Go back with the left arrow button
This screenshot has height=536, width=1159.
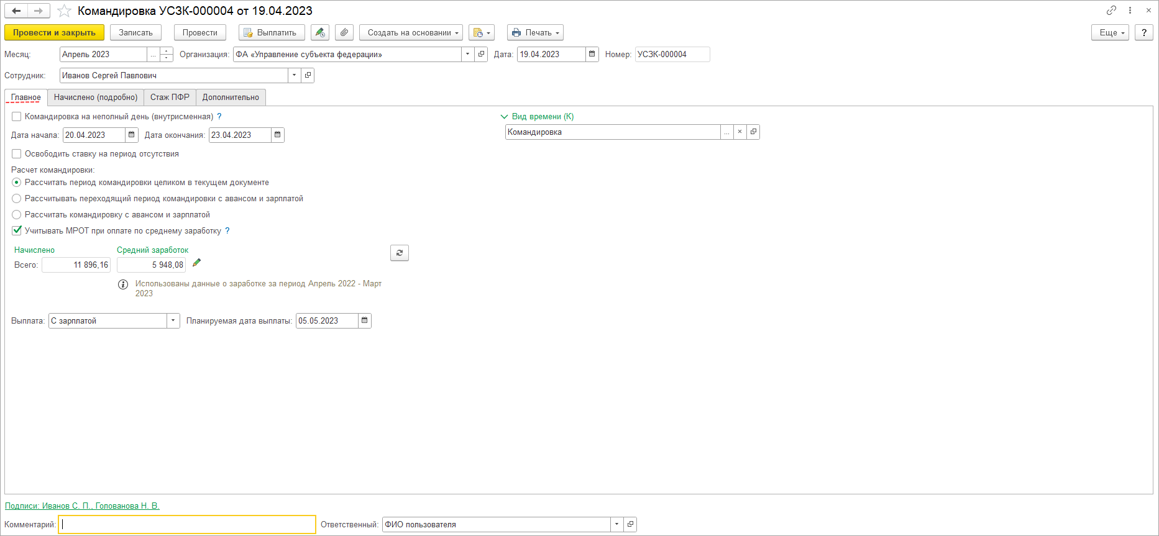pyautogui.click(x=16, y=11)
